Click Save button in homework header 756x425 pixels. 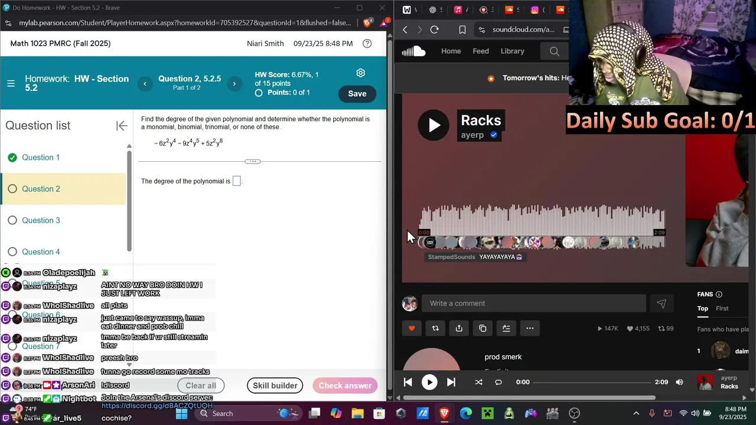pyautogui.click(x=357, y=93)
